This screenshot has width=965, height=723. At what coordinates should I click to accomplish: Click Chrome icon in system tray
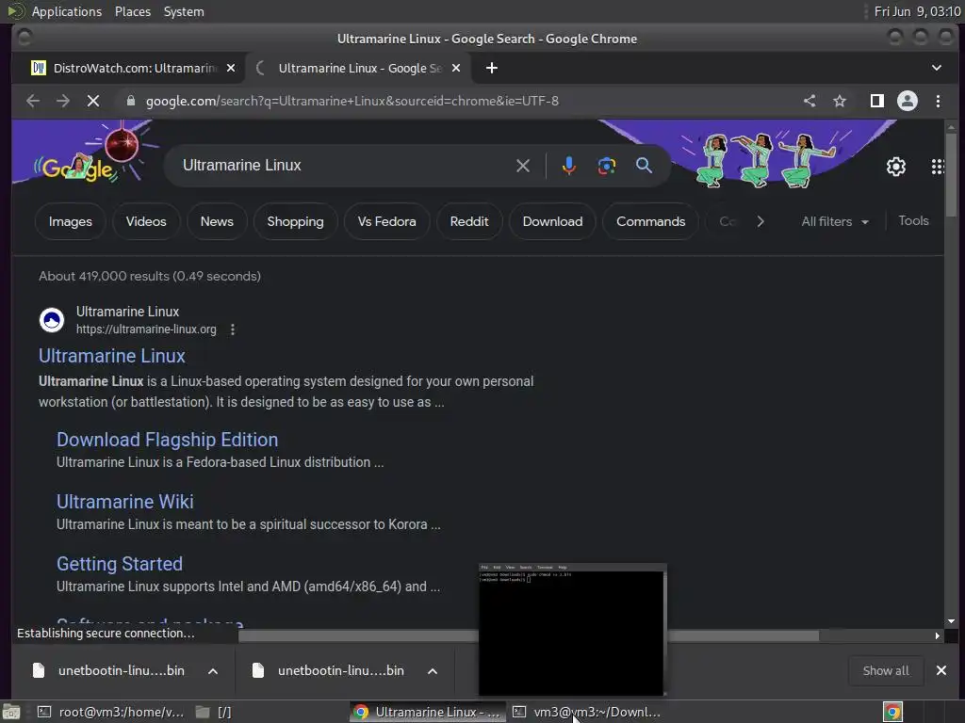(892, 712)
